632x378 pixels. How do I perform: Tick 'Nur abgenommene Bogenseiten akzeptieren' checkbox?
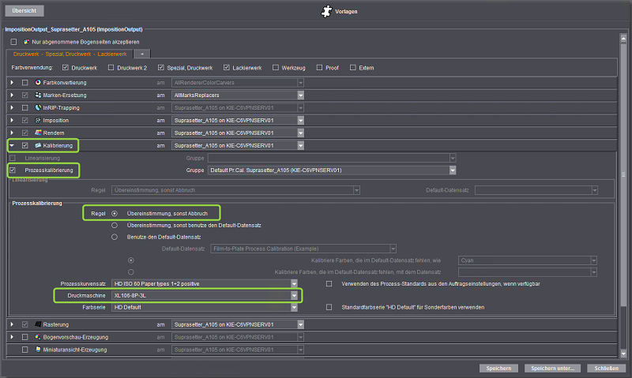click(x=13, y=41)
